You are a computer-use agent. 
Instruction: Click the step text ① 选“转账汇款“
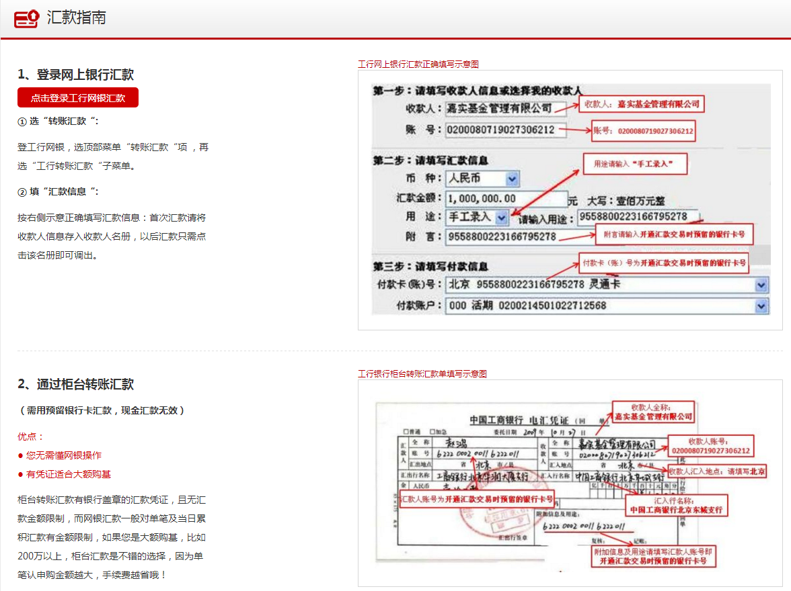tap(58, 122)
